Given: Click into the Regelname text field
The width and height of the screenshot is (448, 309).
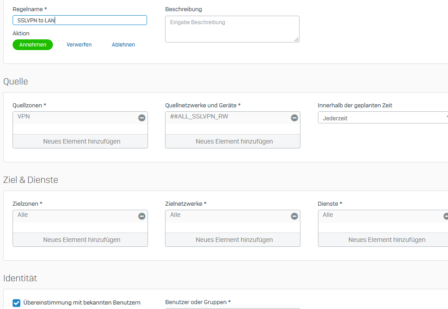Looking at the screenshot, I should [x=80, y=20].
